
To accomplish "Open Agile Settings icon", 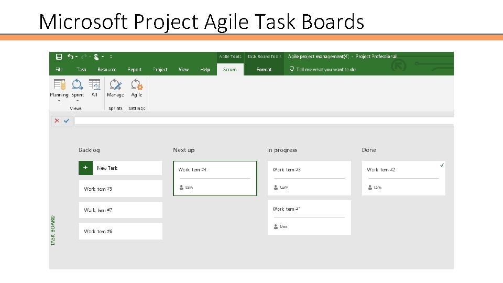I will point(137,84).
